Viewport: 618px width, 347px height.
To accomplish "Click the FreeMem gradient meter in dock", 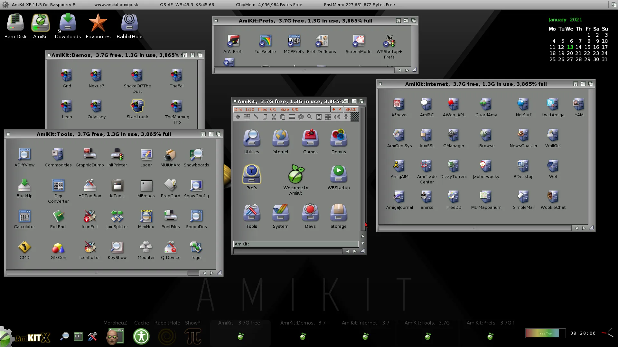I will tap(545, 333).
